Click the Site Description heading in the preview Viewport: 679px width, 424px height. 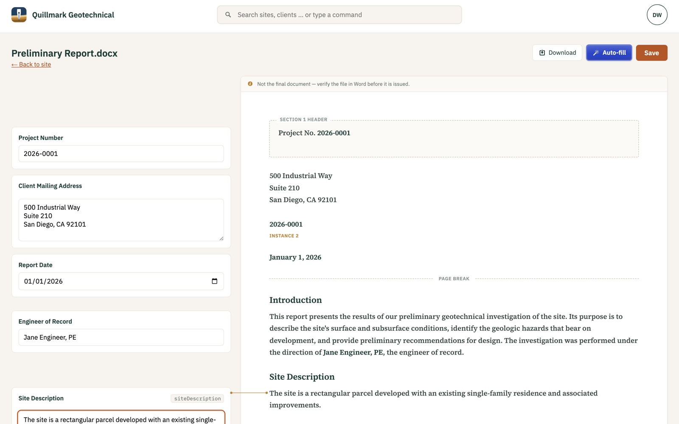point(302,377)
